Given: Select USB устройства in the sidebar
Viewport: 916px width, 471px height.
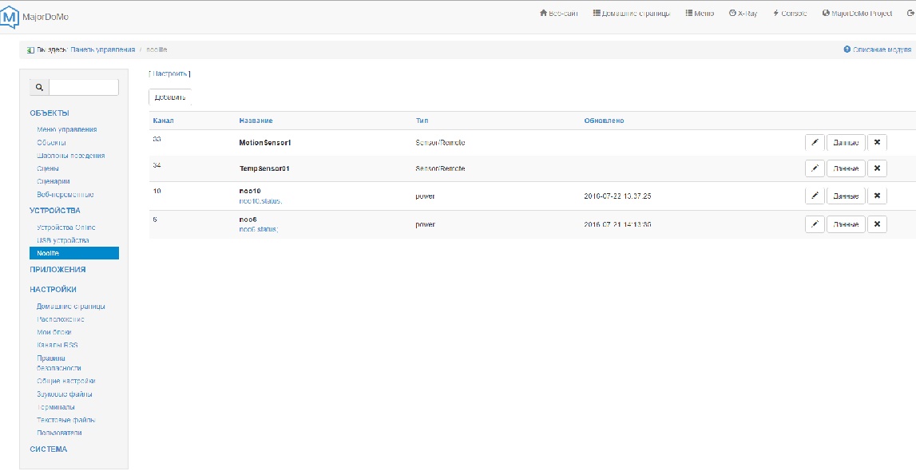Looking at the screenshot, I should pyautogui.click(x=63, y=240).
